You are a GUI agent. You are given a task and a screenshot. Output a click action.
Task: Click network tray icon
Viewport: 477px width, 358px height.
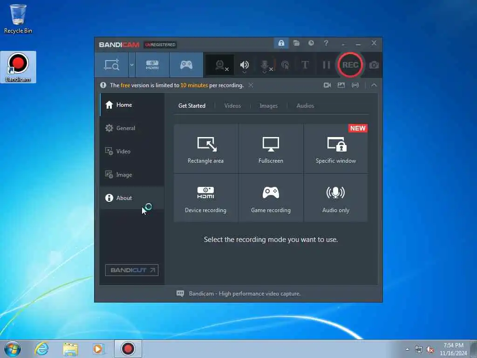click(x=419, y=350)
